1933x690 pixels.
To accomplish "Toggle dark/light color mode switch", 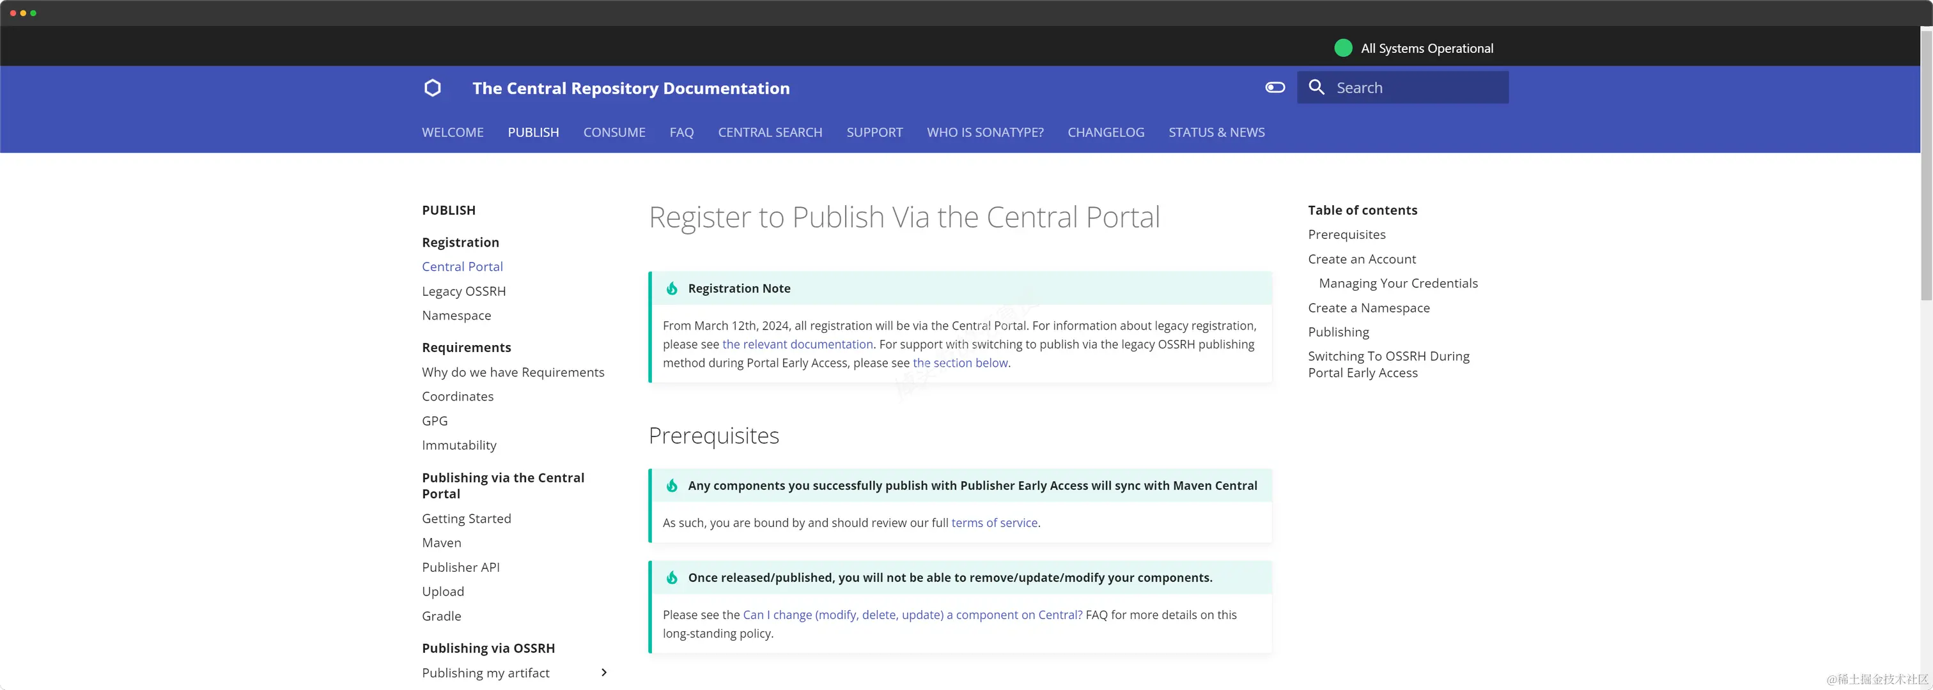I will [x=1275, y=88].
